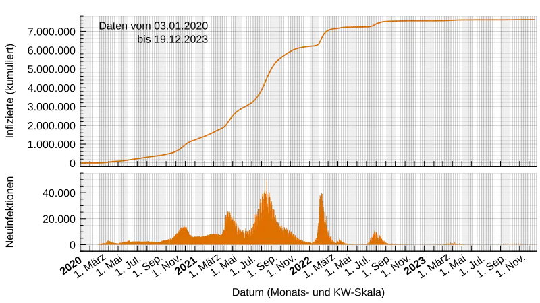Select the tiny bump just after the sharp spike
This screenshot has width=540, height=303.
pyautogui.click(x=340, y=240)
